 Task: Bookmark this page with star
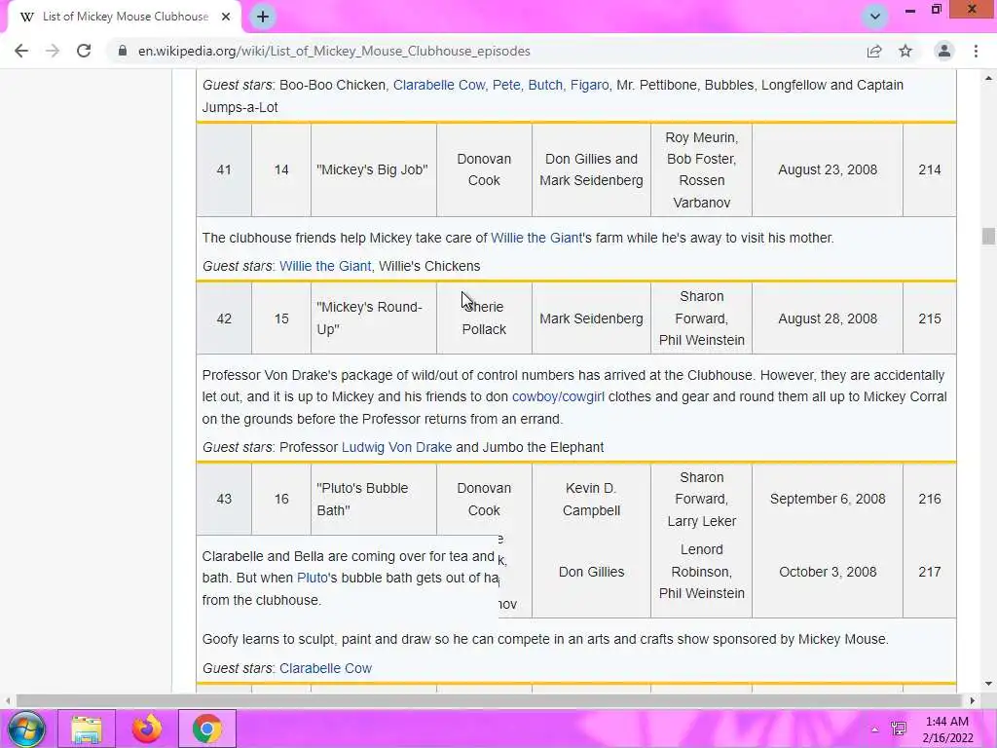(905, 51)
